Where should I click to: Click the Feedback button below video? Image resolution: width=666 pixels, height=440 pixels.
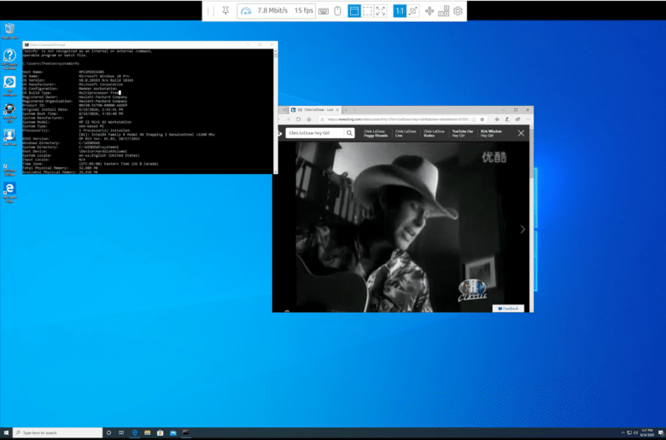(x=508, y=309)
